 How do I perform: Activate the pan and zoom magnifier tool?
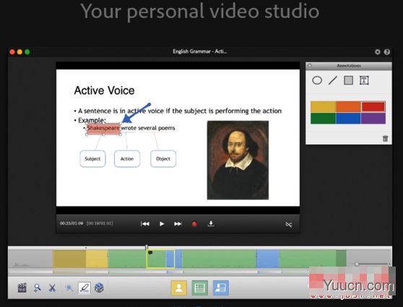(38, 288)
